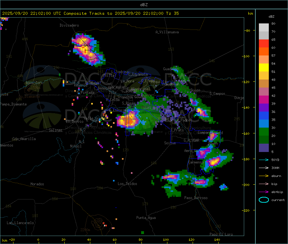288x244 pixels.
Task: Click the '140' tick on the bottom axis
Action: [x=217, y=240]
